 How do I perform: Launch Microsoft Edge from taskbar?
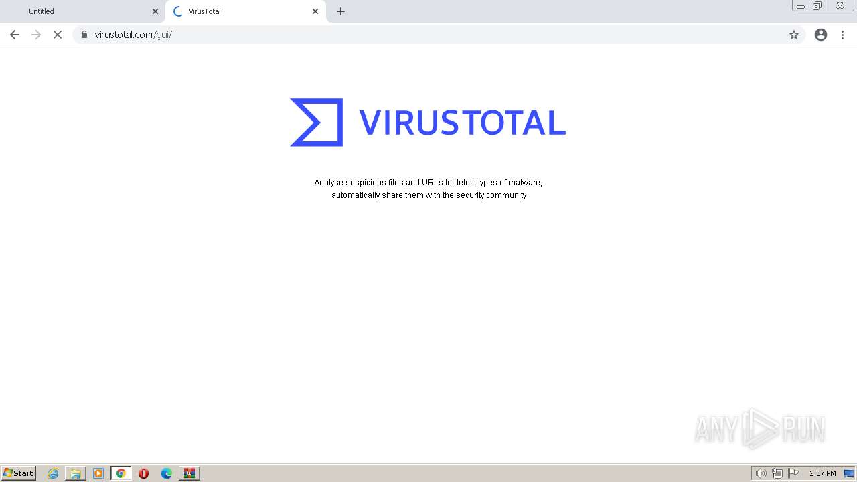[166, 473]
